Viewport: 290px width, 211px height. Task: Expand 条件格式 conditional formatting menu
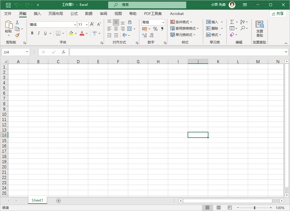(181, 22)
